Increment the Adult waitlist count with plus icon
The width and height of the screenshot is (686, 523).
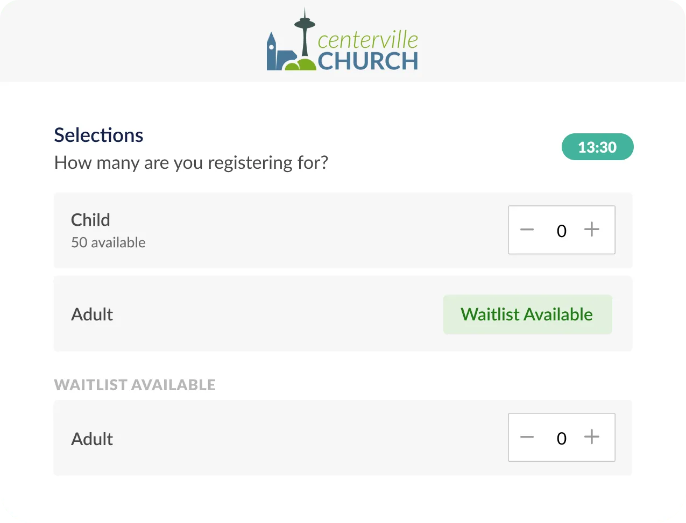(592, 438)
